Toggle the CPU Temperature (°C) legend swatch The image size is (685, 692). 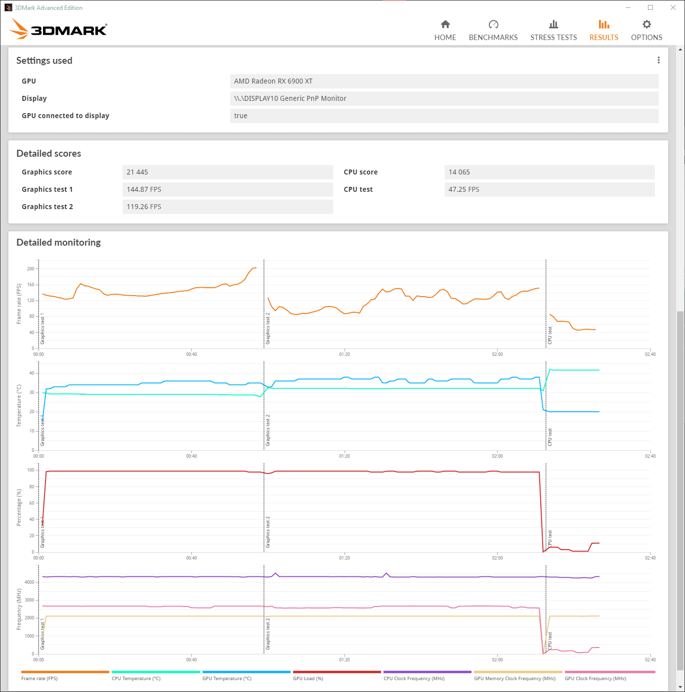coord(156,672)
